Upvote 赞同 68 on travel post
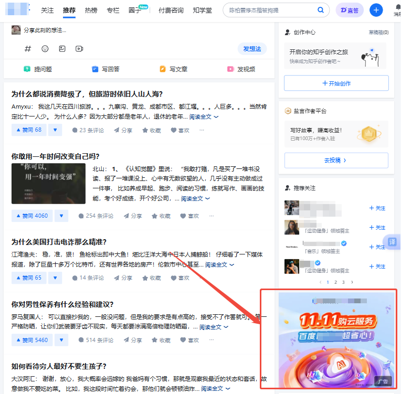 coord(29,130)
